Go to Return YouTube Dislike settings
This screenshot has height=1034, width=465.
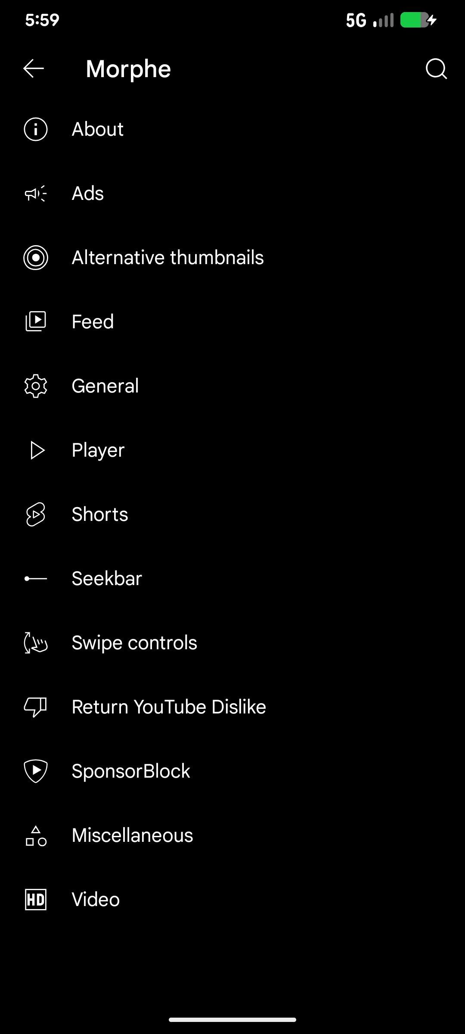click(169, 707)
